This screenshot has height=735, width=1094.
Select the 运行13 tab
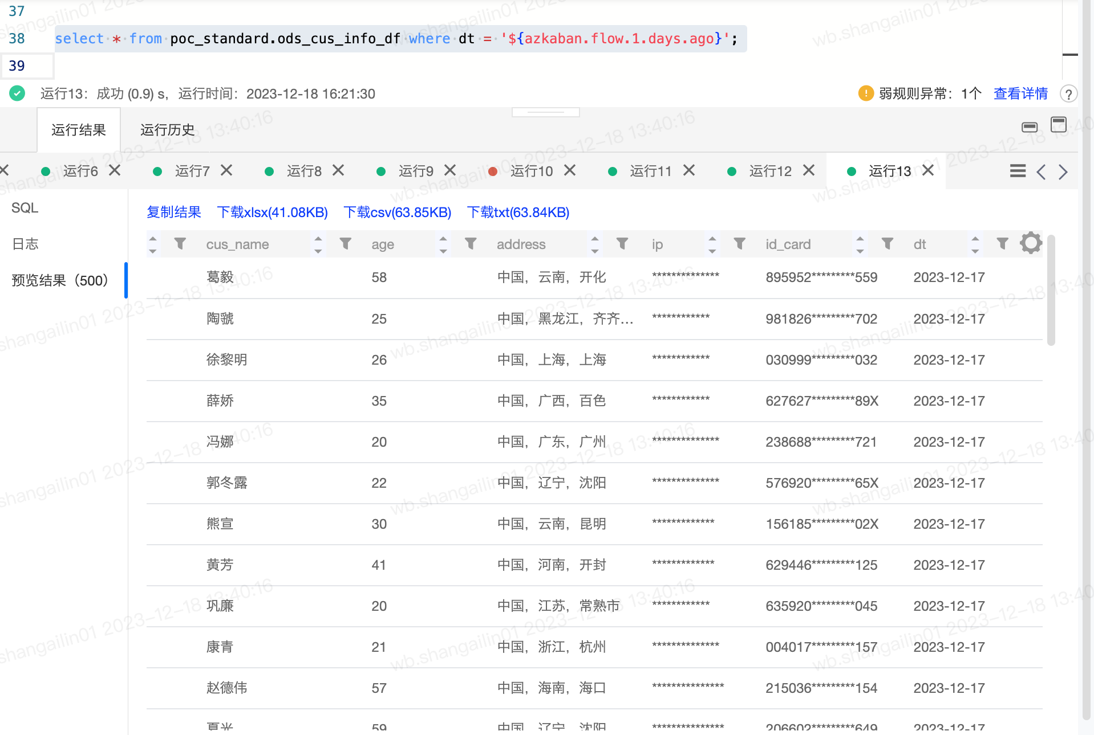coord(889,171)
